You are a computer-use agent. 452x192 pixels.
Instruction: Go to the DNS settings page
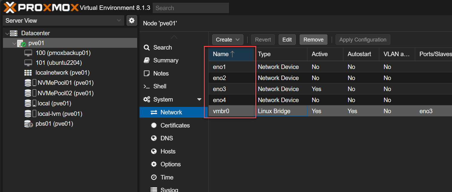click(x=166, y=138)
